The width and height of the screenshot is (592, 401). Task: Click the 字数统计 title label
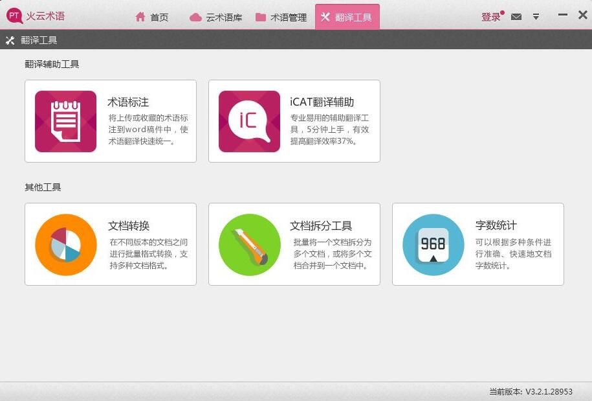pos(496,225)
